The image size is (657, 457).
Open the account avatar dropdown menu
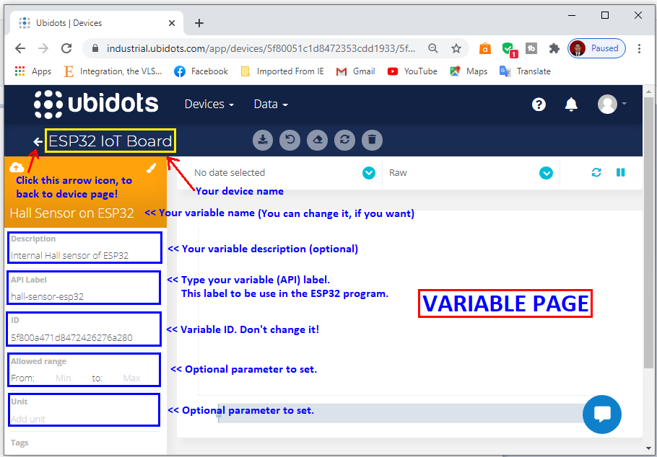[x=609, y=104]
